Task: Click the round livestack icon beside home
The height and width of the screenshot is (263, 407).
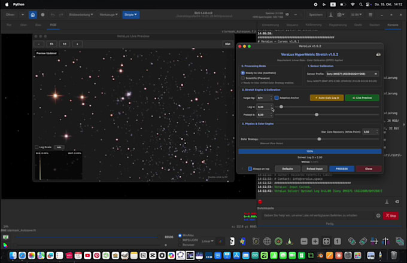Action: pos(42,15)
